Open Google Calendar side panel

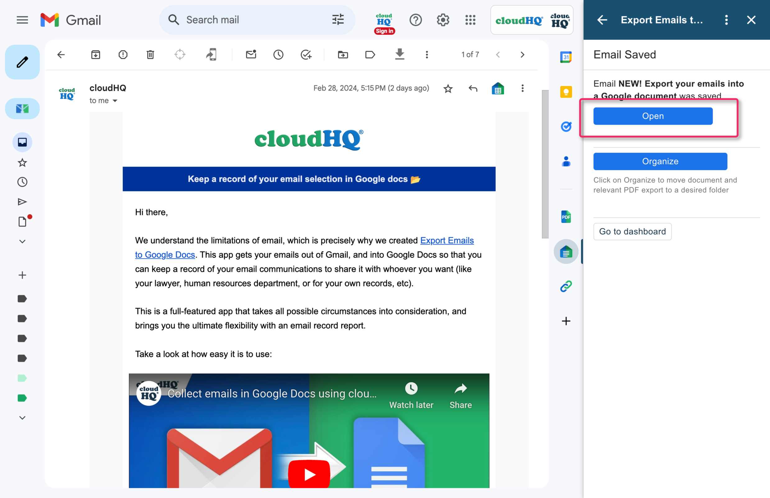coord(566,57)
